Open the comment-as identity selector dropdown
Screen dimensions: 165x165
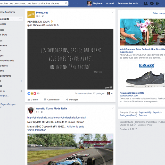[110, 94]
